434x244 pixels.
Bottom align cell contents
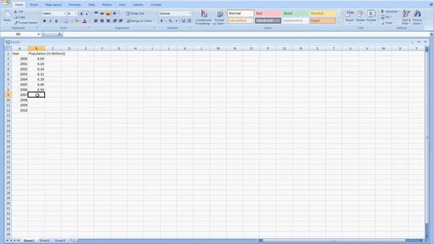pyautogui.click(x=108, y=14)
